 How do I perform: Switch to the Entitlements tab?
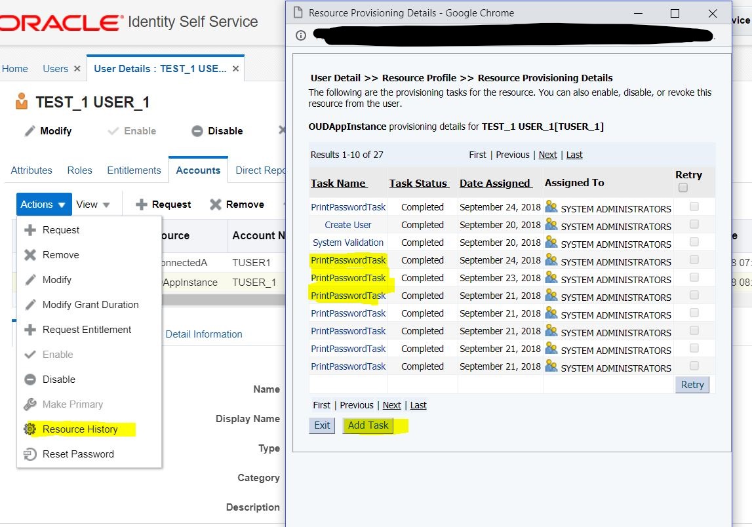click(134, 170)
